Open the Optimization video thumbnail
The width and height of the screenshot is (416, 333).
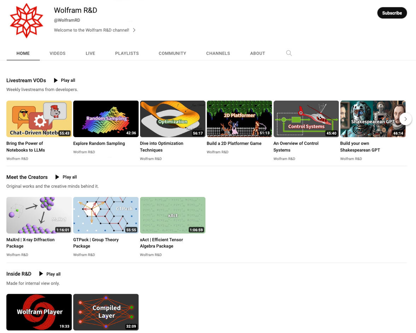tap(173, 119)
